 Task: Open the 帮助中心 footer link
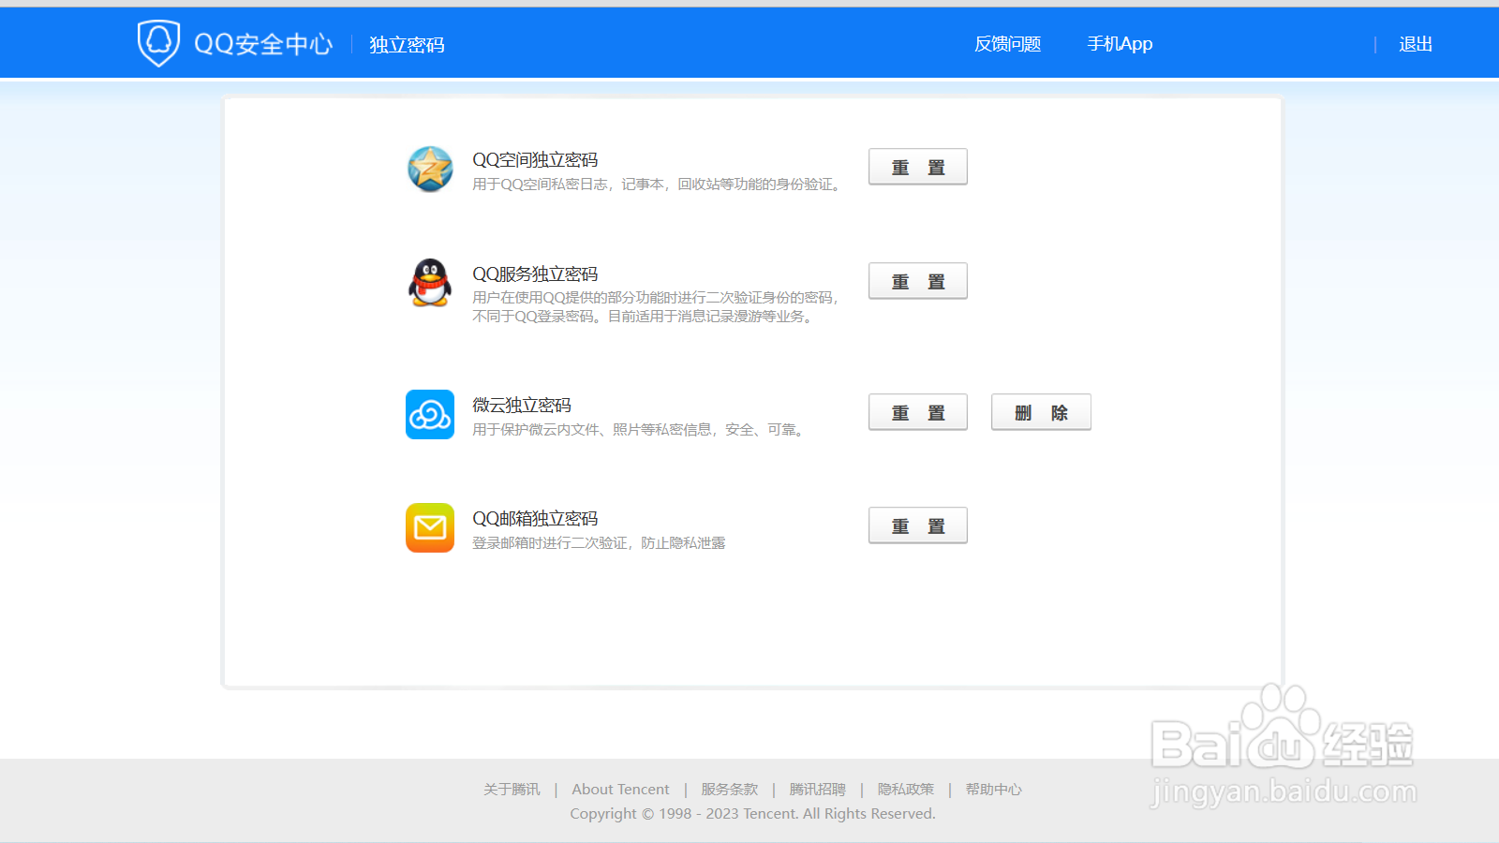tap(994, 790)
